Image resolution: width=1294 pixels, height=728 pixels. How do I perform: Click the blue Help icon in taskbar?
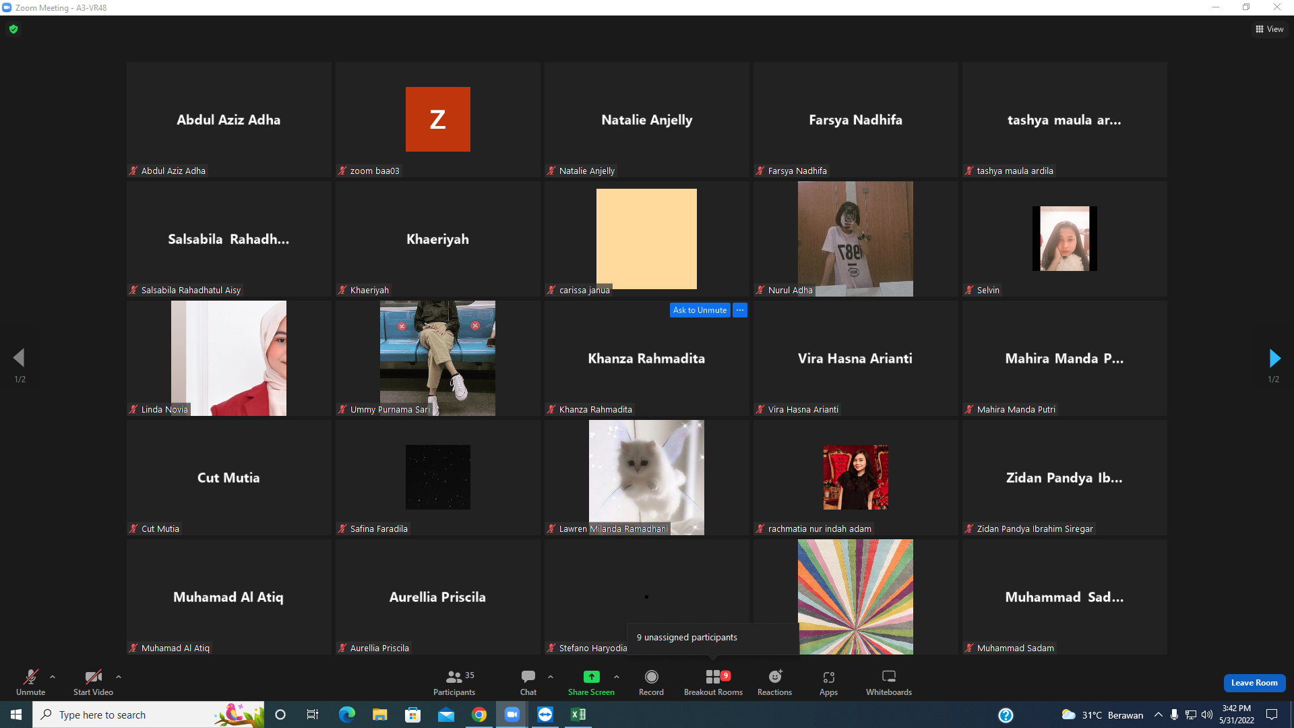click(1006, 715)
